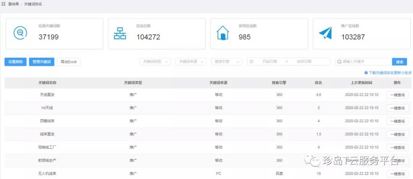The width and height of the screenshot is (413, 179).
Task: Select 关键词排名 in the breadcrumb
Action: (33, 4)
